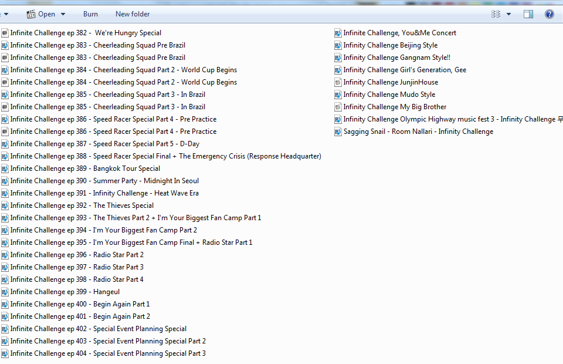Select Infinity Challenge Girl's Generation, Gee file
The width and height of the screenshot is (563, 364).
pyautogui.click(x=405, y=70)
